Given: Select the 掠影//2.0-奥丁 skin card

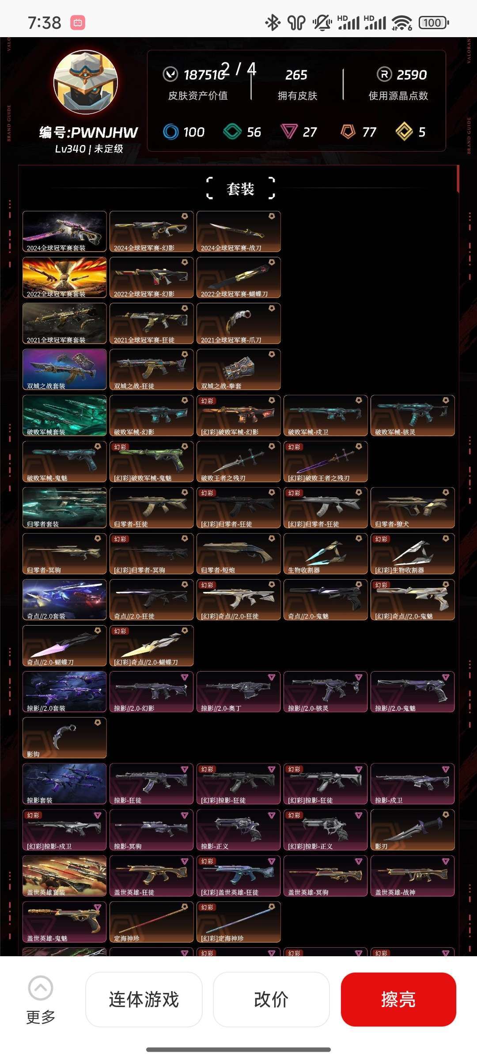Looking at the screenshot, I should (x=238, y=692).
